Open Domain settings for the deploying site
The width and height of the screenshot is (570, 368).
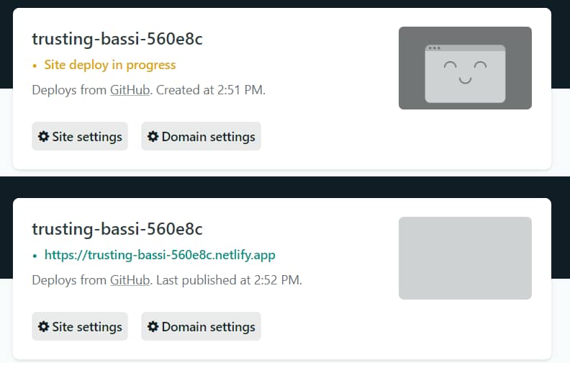pyautogui.click(x=201, y=136)
